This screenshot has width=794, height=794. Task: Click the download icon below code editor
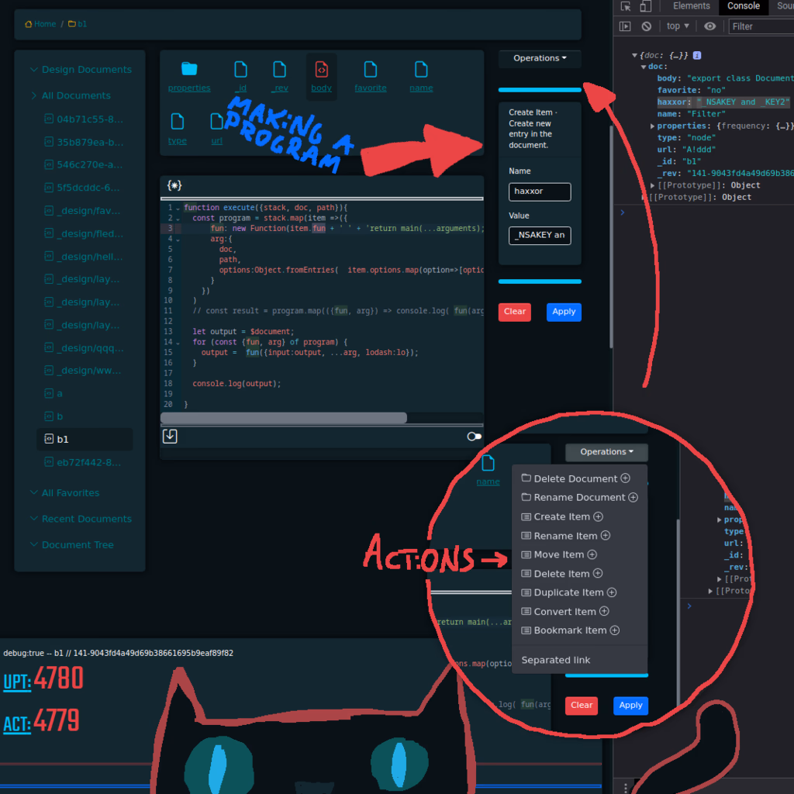[170, 437]
